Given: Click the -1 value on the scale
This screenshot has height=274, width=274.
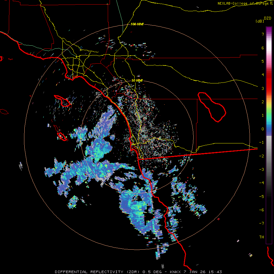Looking at the screenshot, I should (x=262, y=142).
